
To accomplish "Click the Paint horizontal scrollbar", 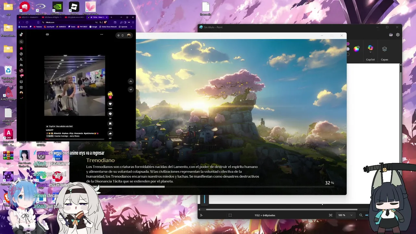I will (281, 210).
